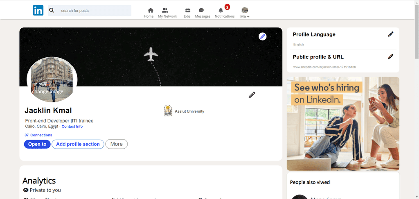This screenshot has height=199, width=419.
Task: Go to Home in navigation bar
Action: [x=149, y=13]
